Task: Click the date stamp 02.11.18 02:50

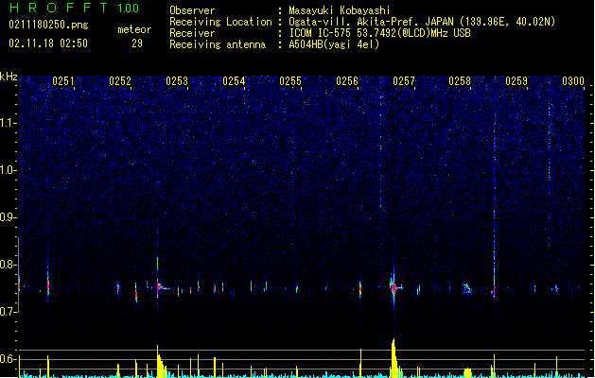Action: click(48, 43)
